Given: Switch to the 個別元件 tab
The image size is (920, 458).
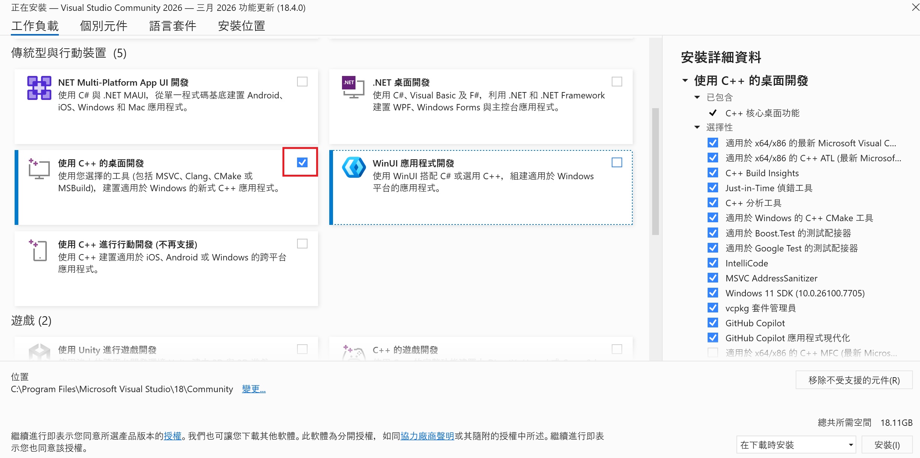Looking at the screenshot, I should click(x=103, y=26).
